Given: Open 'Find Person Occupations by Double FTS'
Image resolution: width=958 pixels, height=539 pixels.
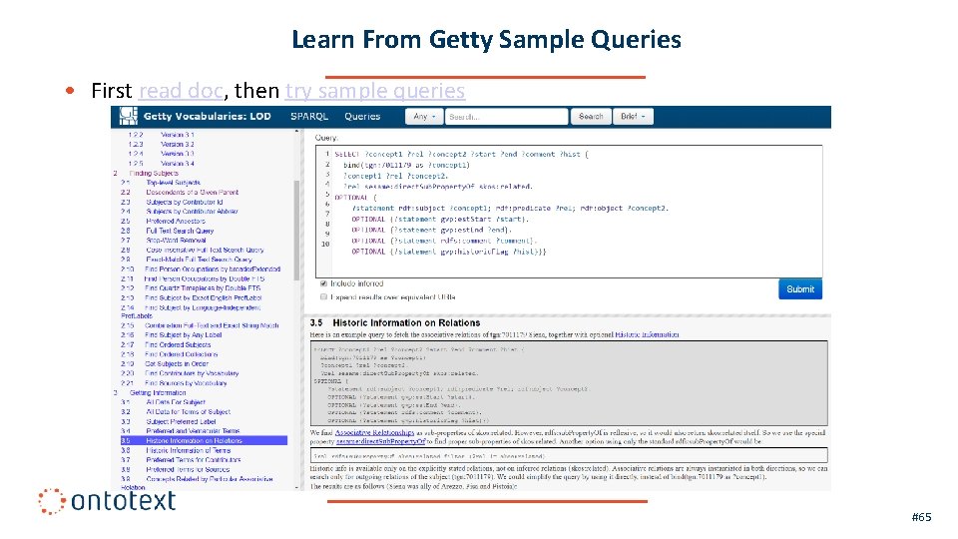Looking at the screenshot, I should pyautogui.click(x=205, y=278).
